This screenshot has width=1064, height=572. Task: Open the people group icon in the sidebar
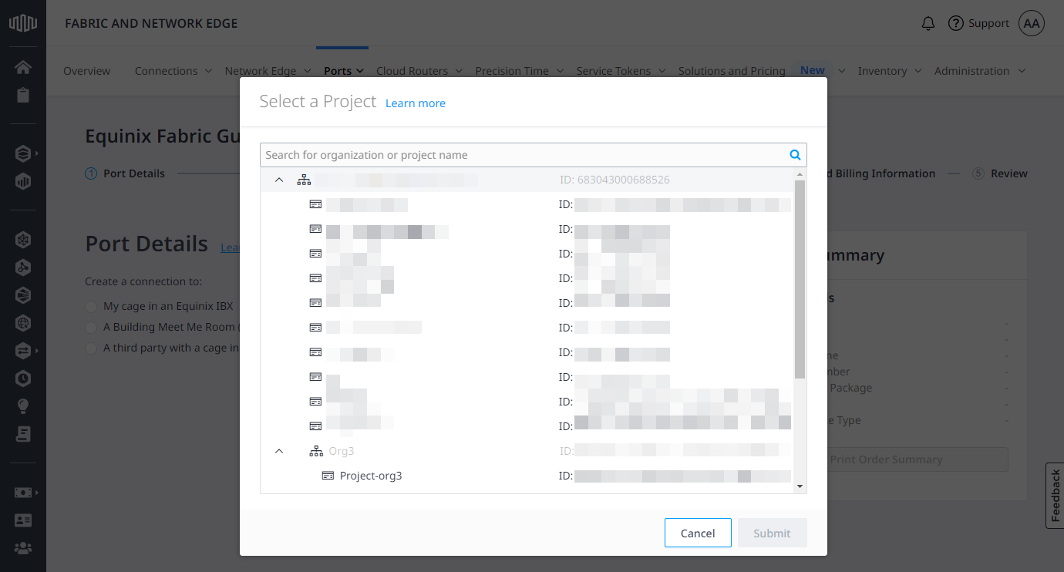click(x=23, y=548)
